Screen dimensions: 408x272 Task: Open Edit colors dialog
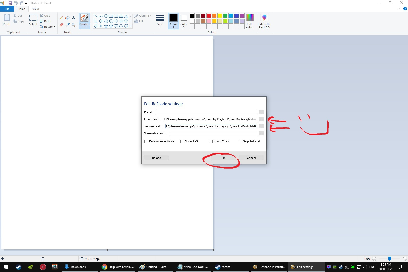click(x=250, y=21)
